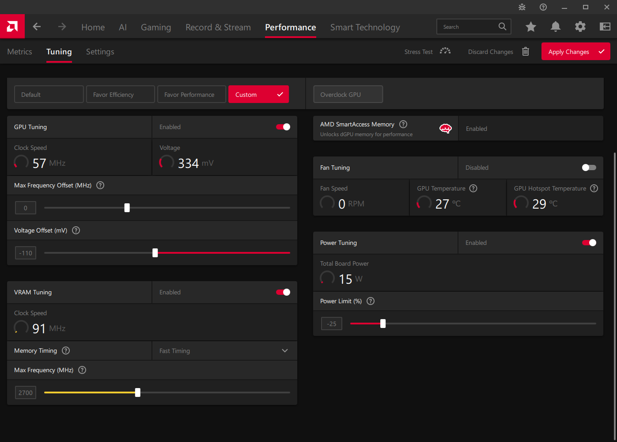Click the Power Limit value box

332,324
